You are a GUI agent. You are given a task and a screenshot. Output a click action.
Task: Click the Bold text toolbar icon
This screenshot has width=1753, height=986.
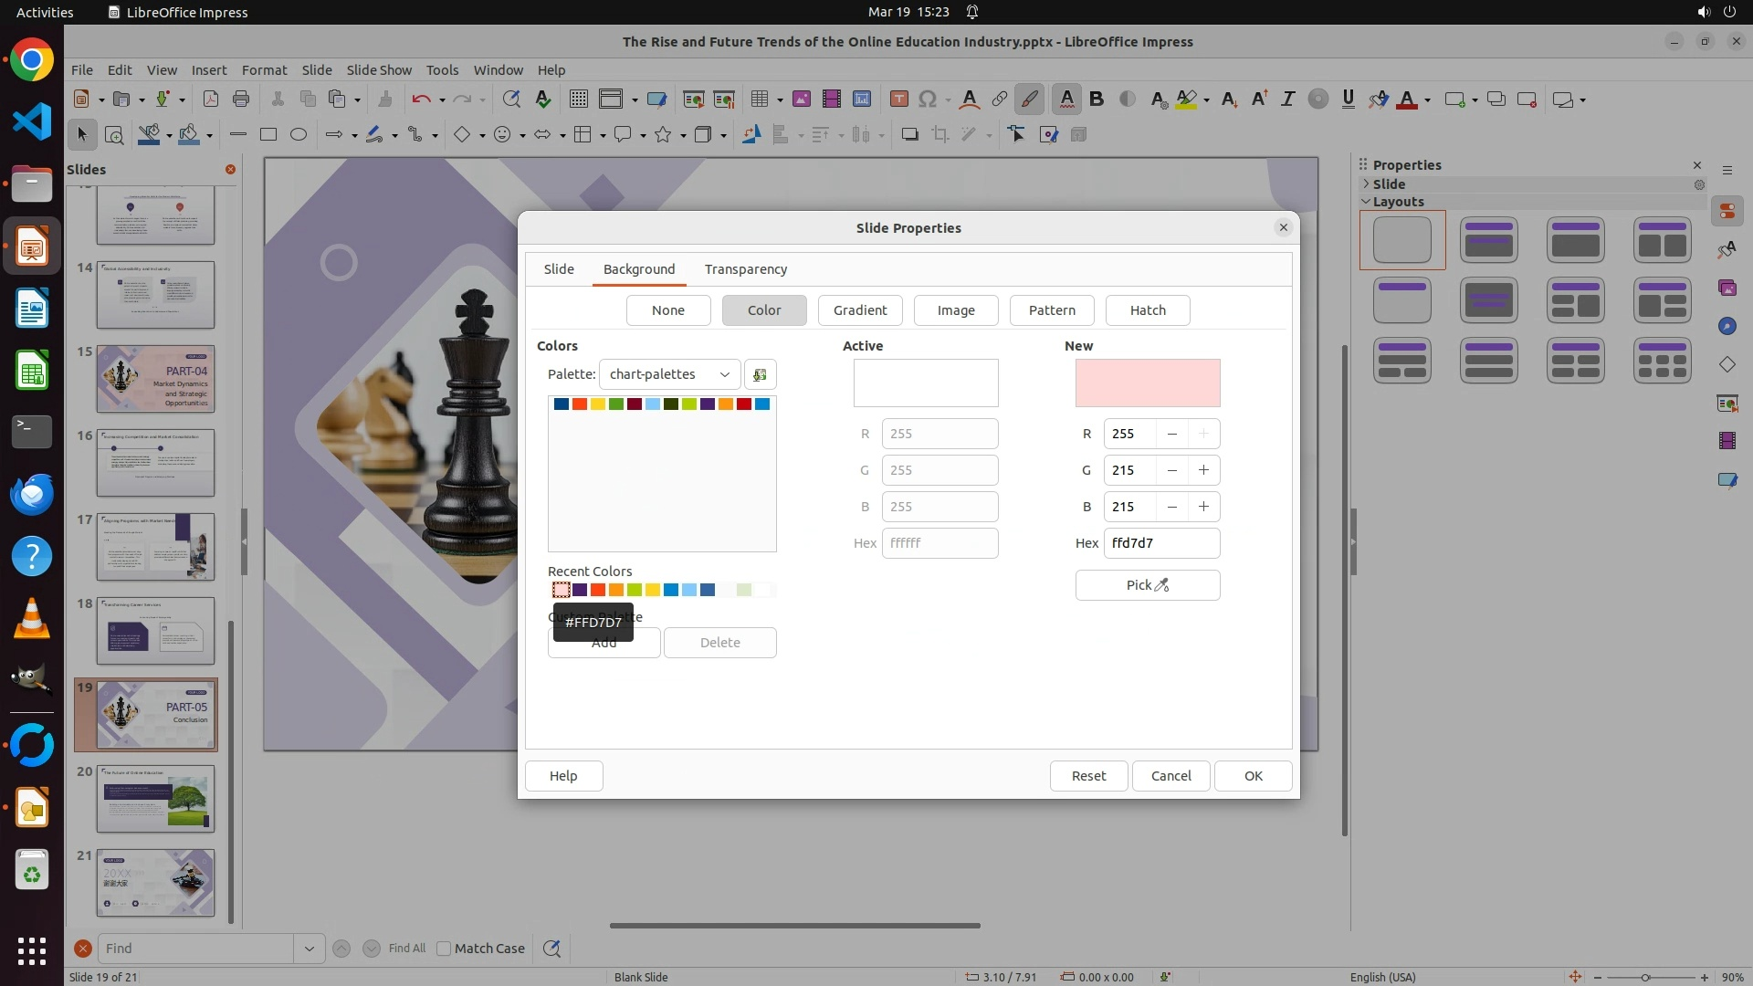(x=1097, y=100)
